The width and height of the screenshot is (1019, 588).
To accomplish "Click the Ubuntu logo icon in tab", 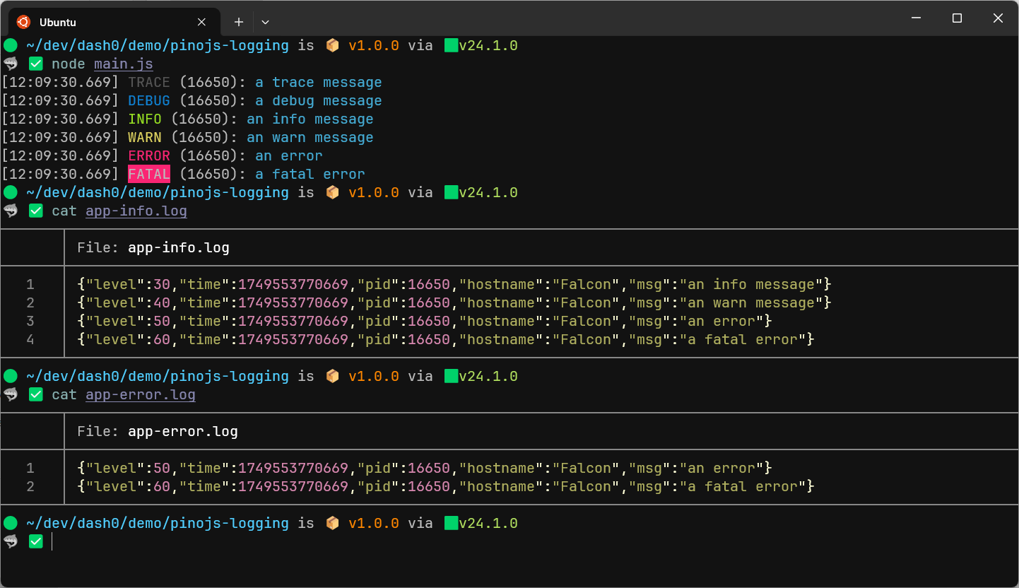I will (23, 22).
